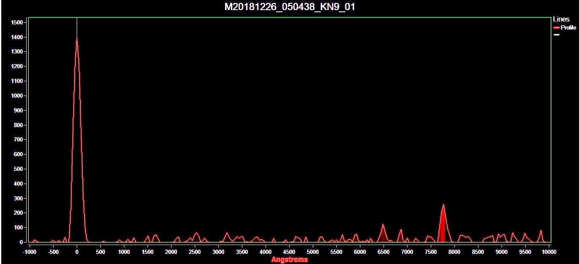Select the 100 value on the vertical axis

click(x=19, y=228)
